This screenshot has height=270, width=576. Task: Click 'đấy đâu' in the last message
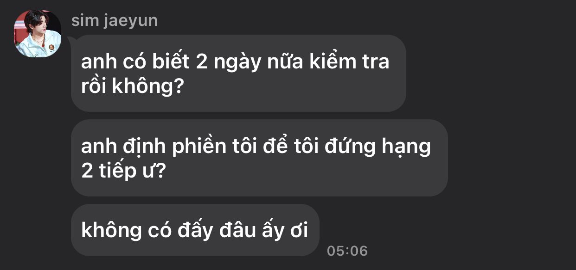pos(218,230)
